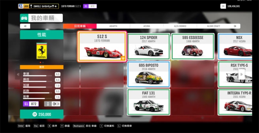Screen dimensions: 259x133
Task: Click the Enter key hint for 選取
Action: click(21, 126)
